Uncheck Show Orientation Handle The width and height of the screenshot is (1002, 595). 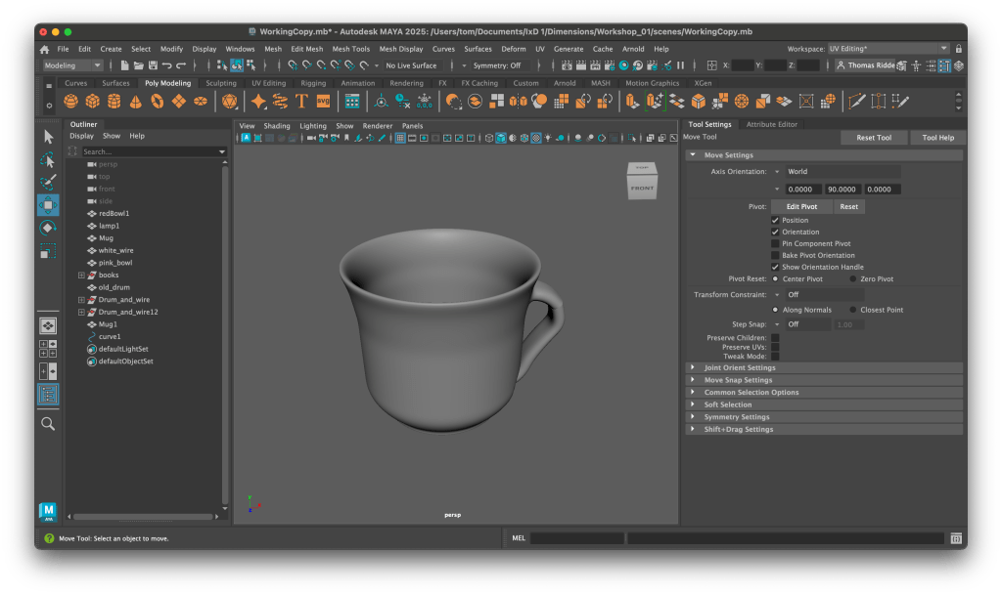[x=776, y=267]
